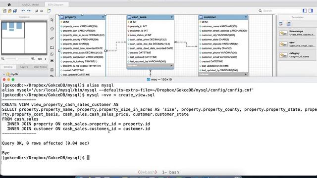Select the mydb schema item
Image resolution: width=317 pixels, height=178 pixels.
[12, 74]
